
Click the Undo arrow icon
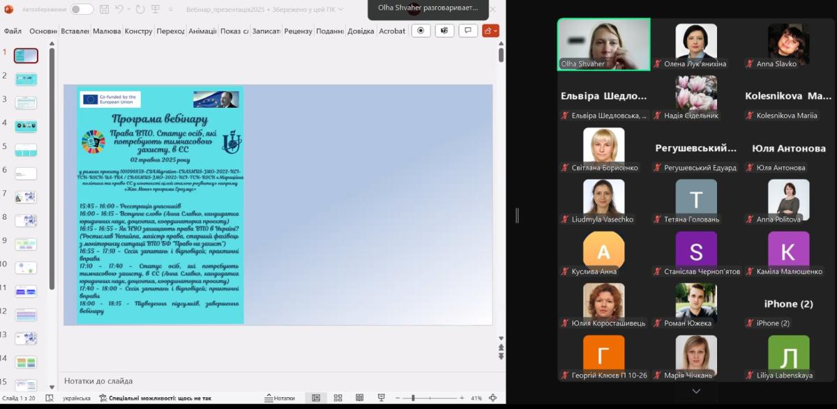pos(119,9)
